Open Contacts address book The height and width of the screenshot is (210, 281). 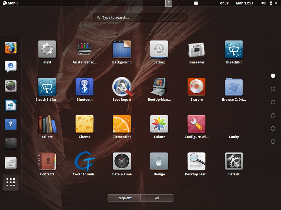coord(47,161)
